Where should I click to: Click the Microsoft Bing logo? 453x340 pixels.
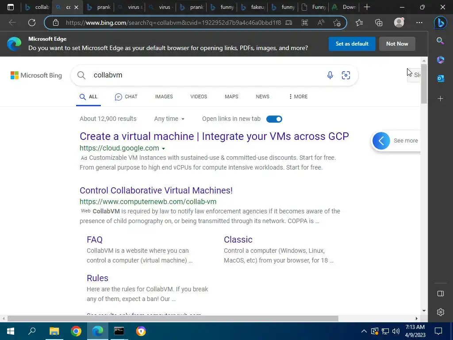tap(36, 75)
